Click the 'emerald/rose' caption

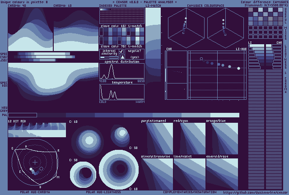tap(217, 156)
